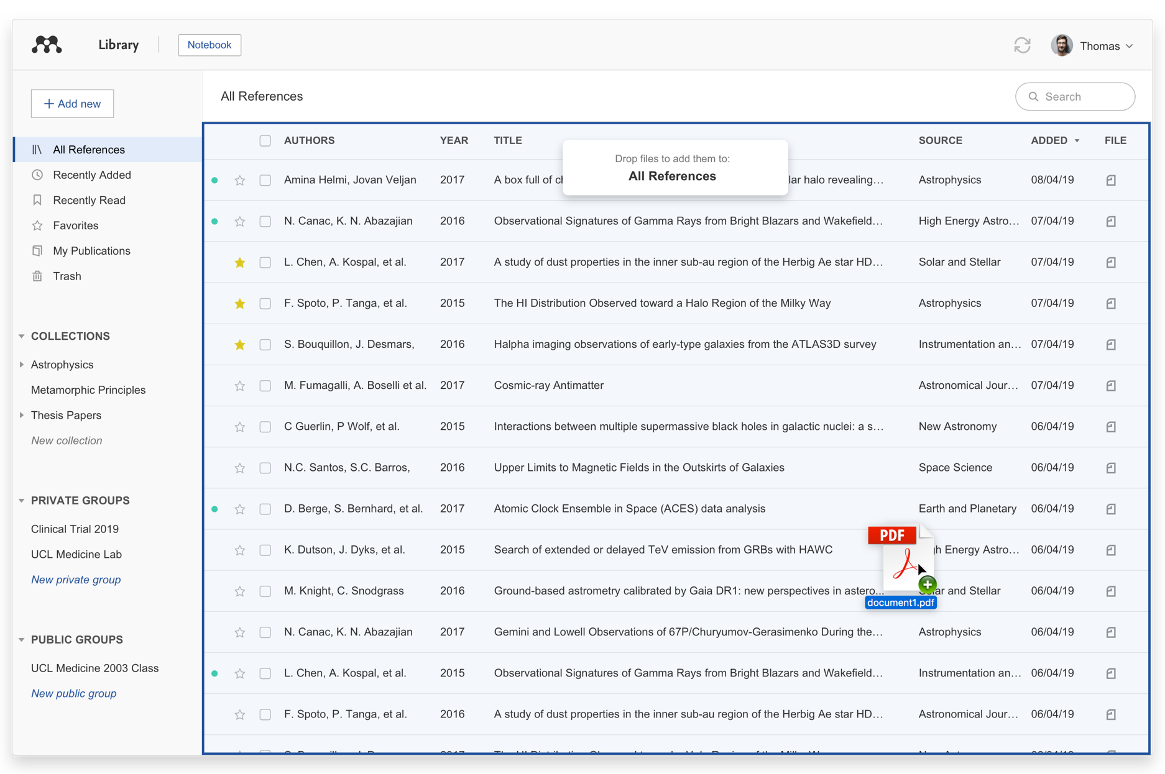Star the Amina Helmi reference as favorite
This screenshot has width=1165, height=774.
[x=239, y=181]
